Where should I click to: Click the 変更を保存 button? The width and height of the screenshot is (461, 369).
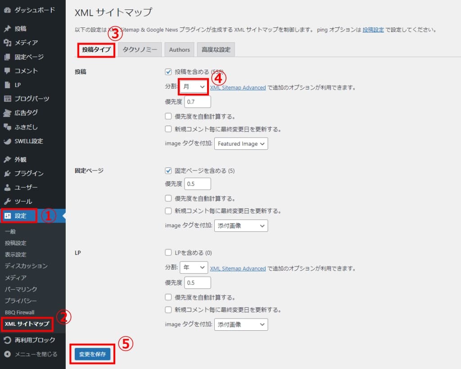click(x=92, y=354)
